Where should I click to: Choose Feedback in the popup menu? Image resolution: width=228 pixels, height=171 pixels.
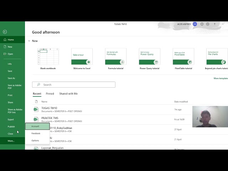pyautogui.click(x=37, y=133)
